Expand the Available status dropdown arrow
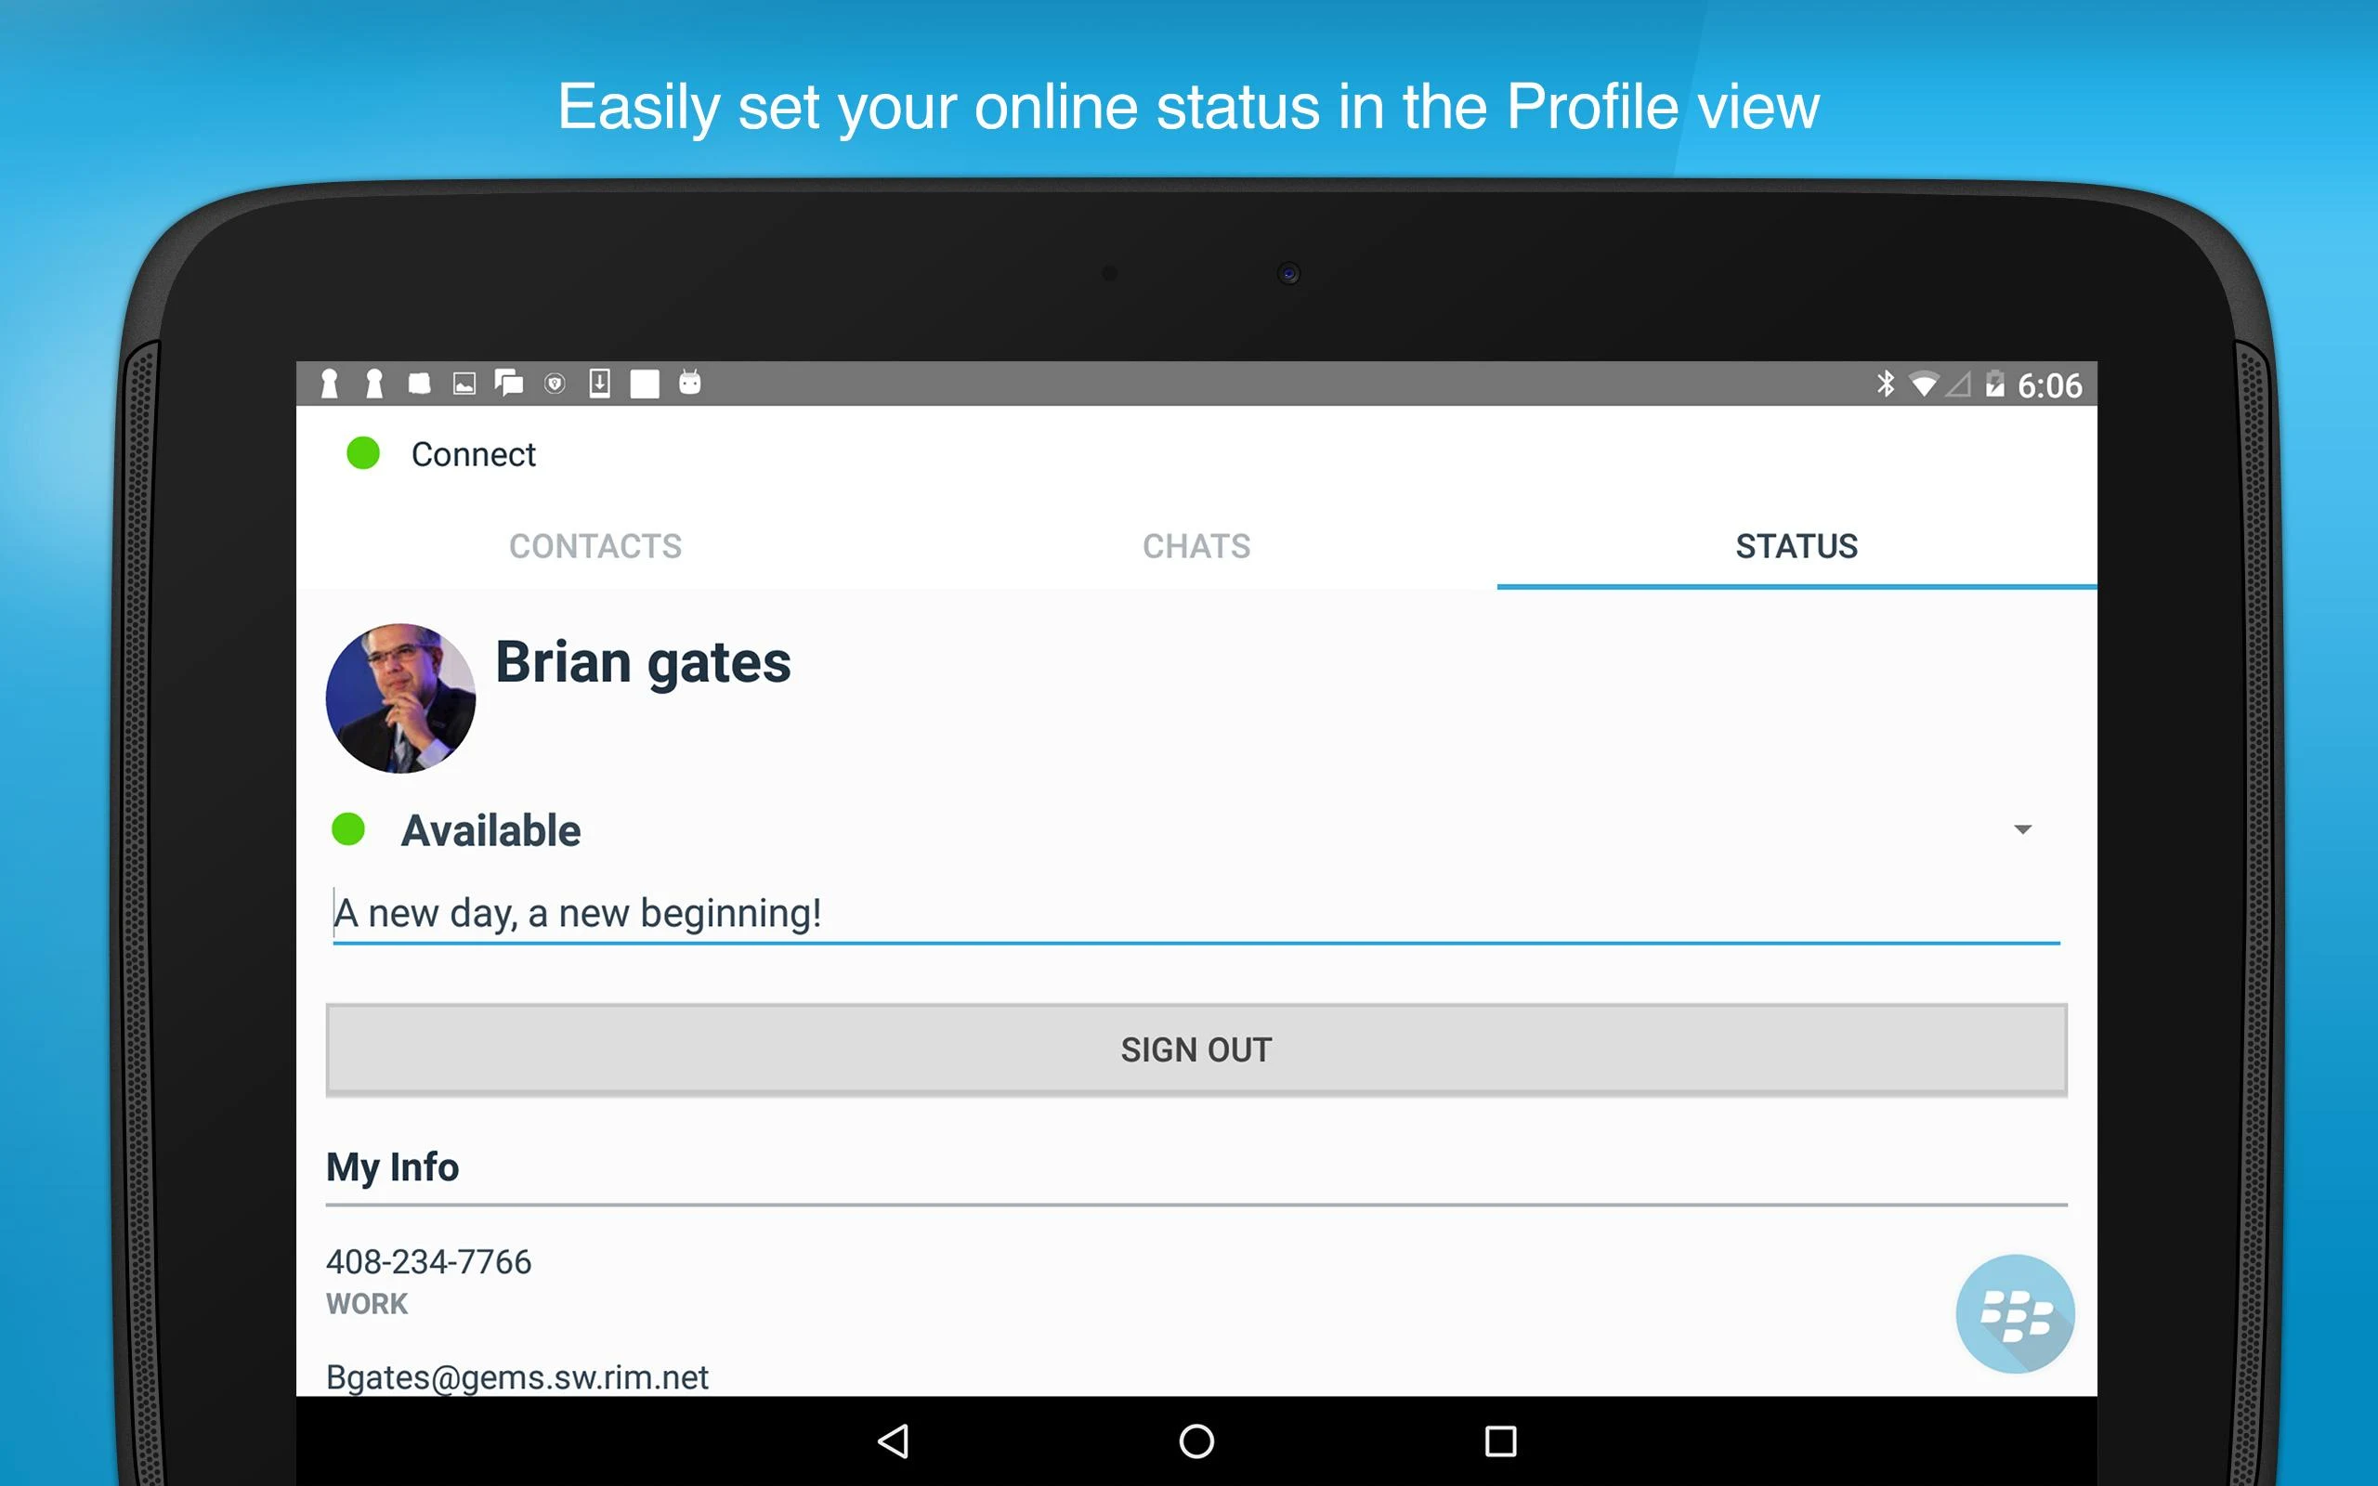 point(2022,829)
